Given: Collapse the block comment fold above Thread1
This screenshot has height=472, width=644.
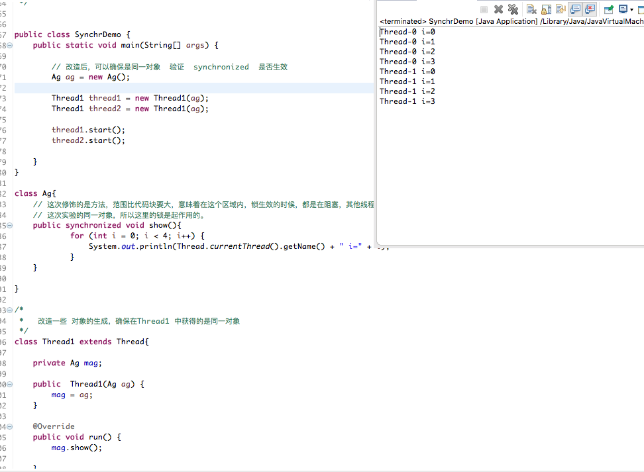Looking at the screenshot, I should click(10, 310).
